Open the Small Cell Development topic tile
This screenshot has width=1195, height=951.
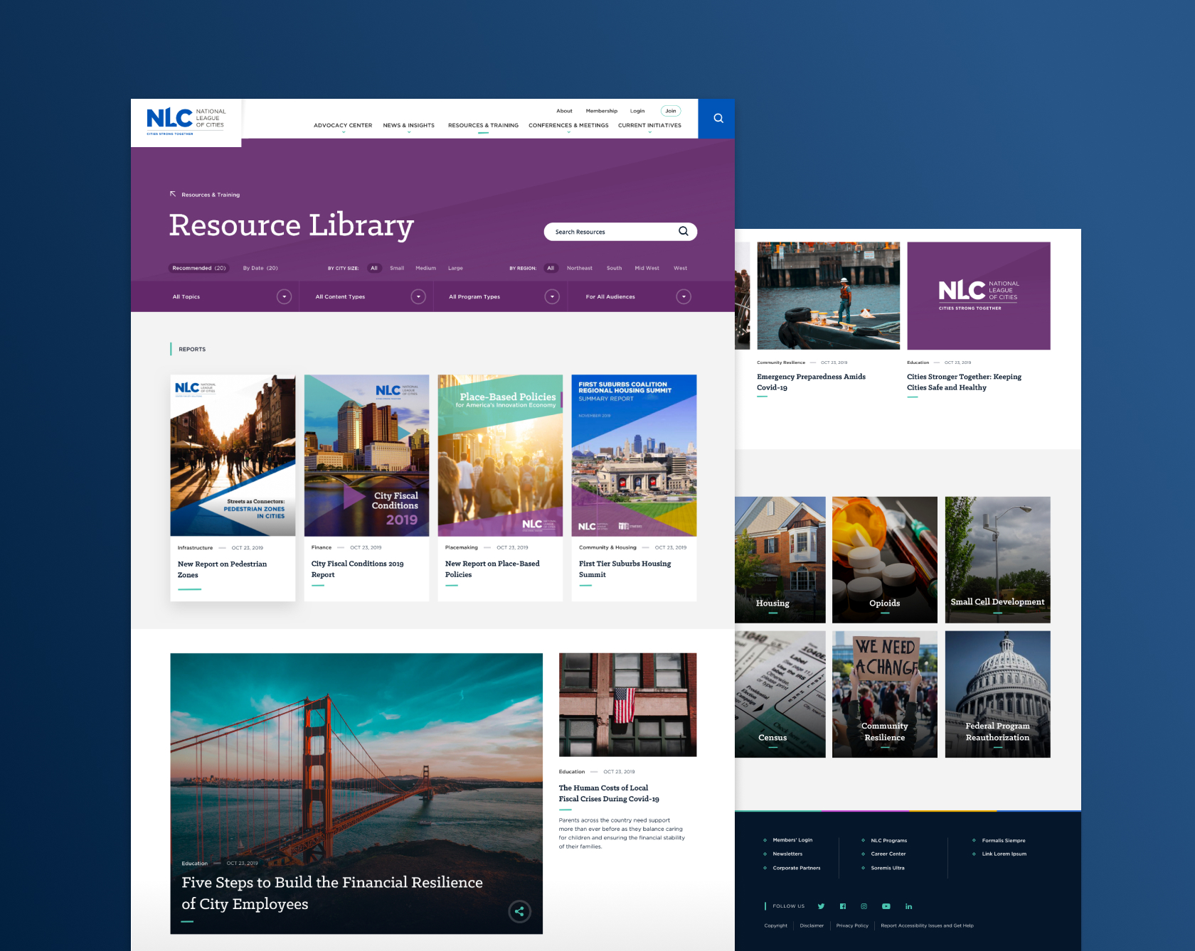pos(998,560)
